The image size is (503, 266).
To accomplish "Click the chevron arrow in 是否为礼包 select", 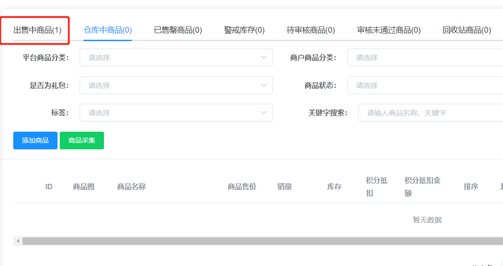I will point(264,85).
